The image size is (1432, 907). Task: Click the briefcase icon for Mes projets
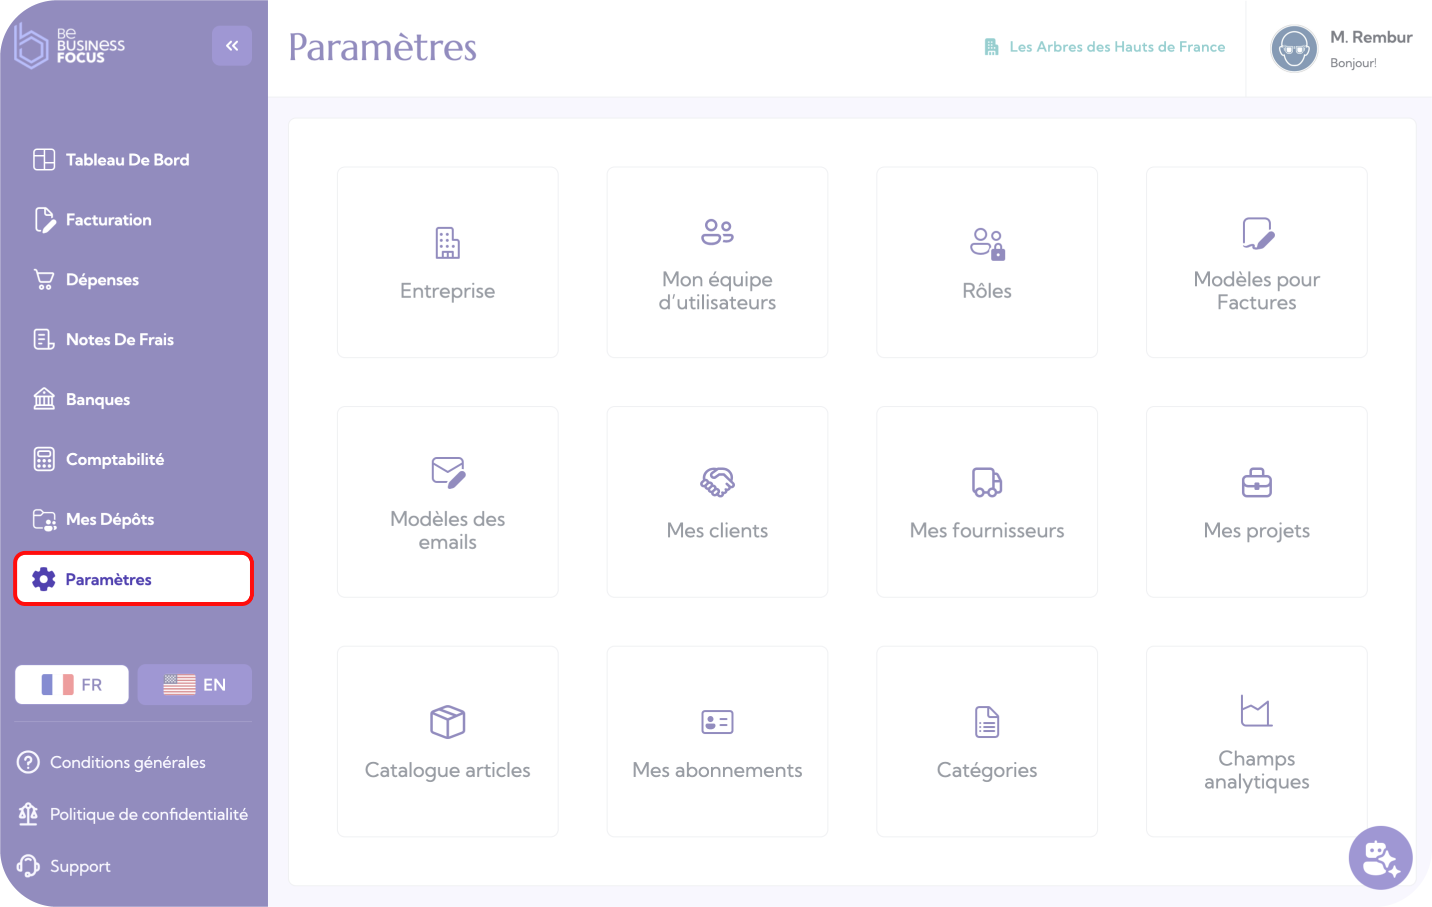[1257, 483]
